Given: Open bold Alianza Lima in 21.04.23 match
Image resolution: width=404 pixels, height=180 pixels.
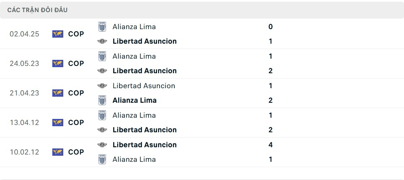Looking at the screenshot, I should pyautogui.click(x=135, y=100).
